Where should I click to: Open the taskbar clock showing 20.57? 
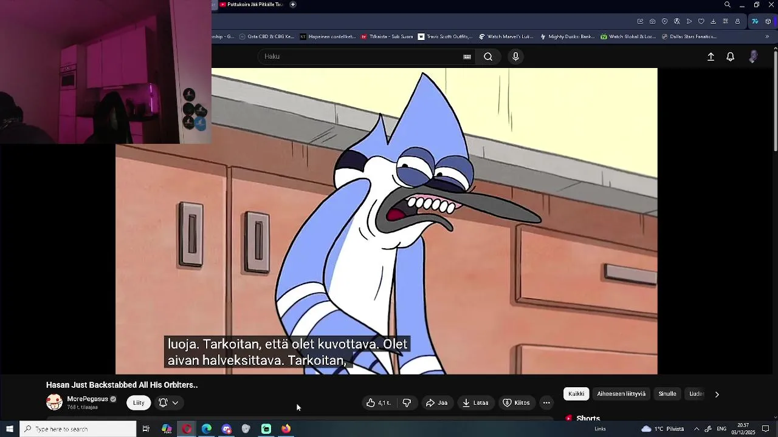click(743, 429)
